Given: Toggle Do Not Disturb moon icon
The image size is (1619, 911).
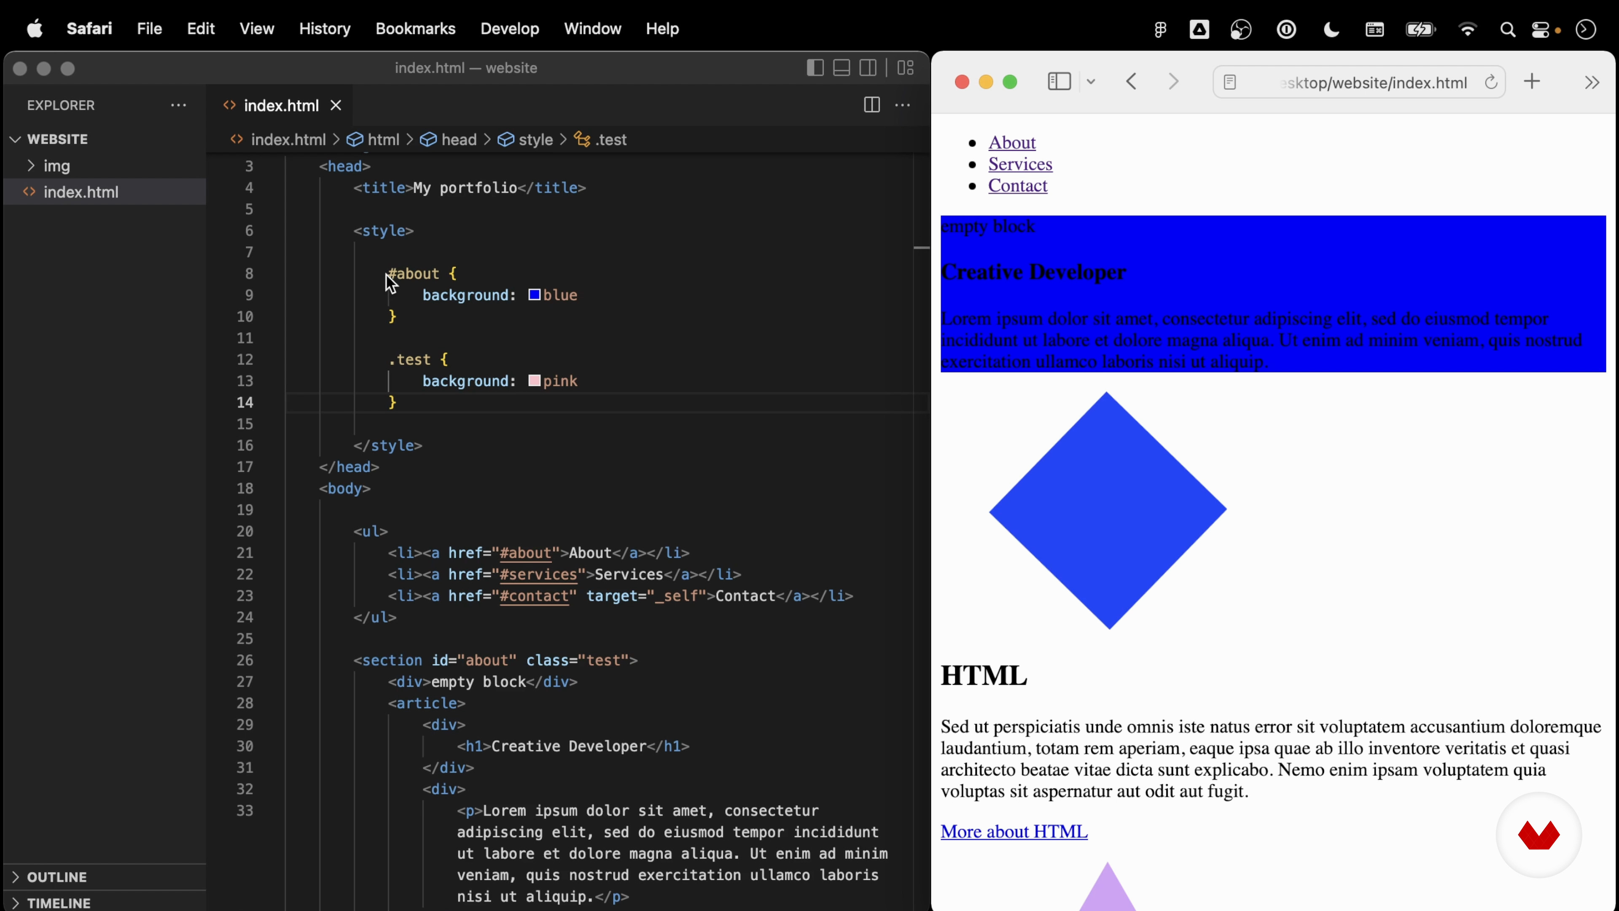Looking at the screenshot, I should 1331,30.
